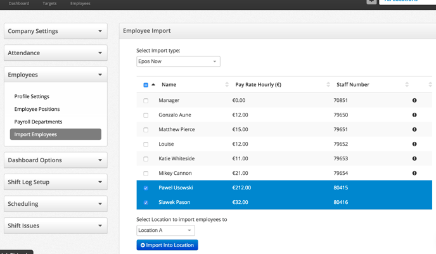This screenshot has height=254, width=436.
Task: Check the Gonzalo Aune checkbox
Action: coord(146,115)
